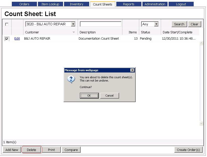Toggle the select-all checkbox in header
Image resolution: width=207 pixels, height=157 pixels.
[x=7, y=24]
